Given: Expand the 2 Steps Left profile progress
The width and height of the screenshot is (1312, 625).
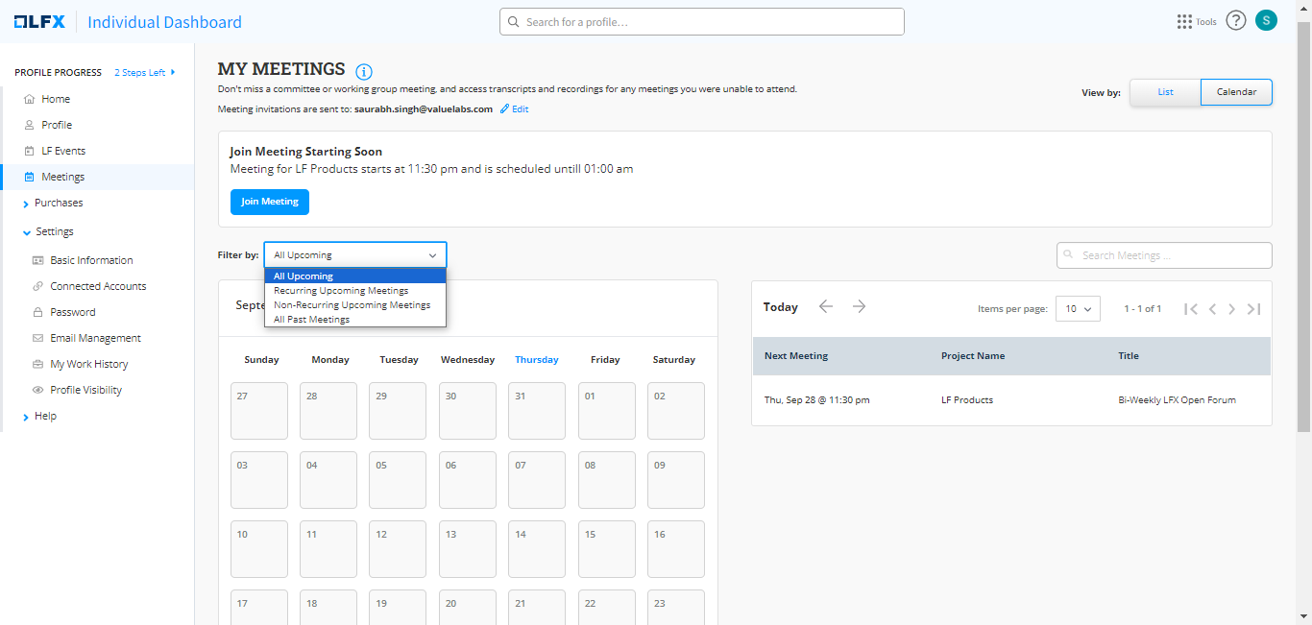Looking at the screenshot, I should pyautogui.click(x=144, y=72).
